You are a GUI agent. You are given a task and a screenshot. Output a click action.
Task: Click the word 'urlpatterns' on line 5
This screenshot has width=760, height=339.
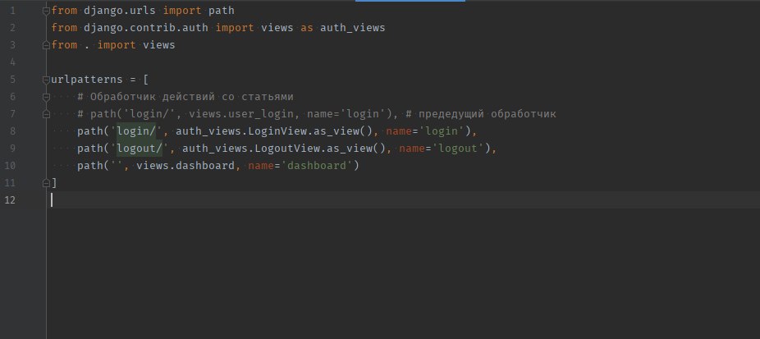87,80
